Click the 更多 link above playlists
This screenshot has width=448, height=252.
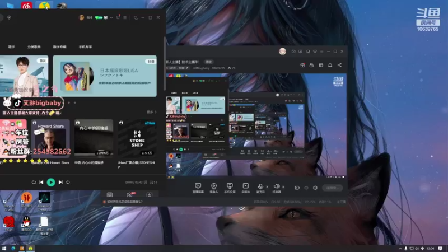coord(152,112)
